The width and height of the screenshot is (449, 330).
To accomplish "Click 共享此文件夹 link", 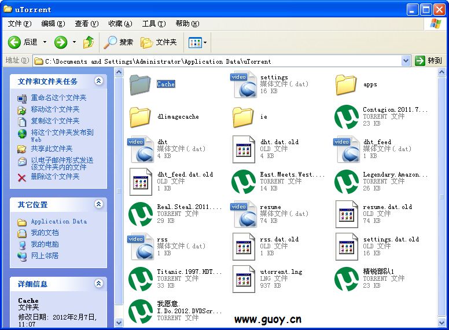I will (52, 149).
